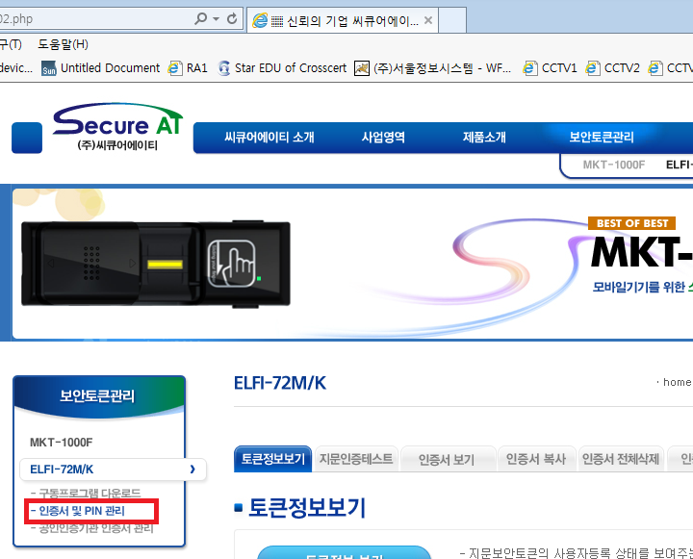Open the 사업영역 navigation menu
The image size is (693, 559).
tap(383, 138)
